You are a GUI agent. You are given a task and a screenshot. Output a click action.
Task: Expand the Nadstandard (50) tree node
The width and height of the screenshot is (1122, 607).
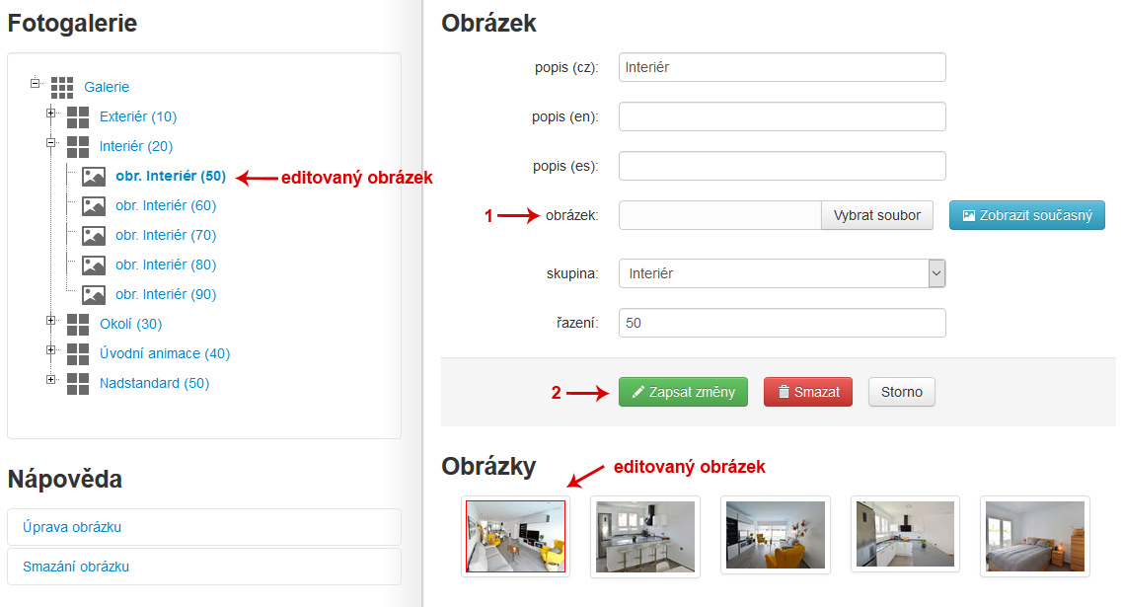click(51, 379)
